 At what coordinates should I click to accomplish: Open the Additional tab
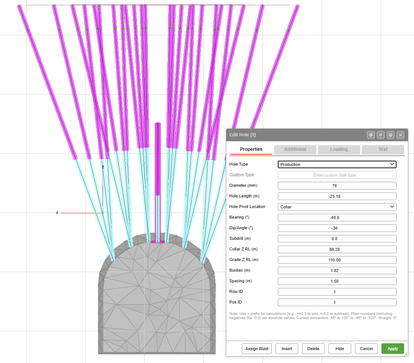(295, 149)
